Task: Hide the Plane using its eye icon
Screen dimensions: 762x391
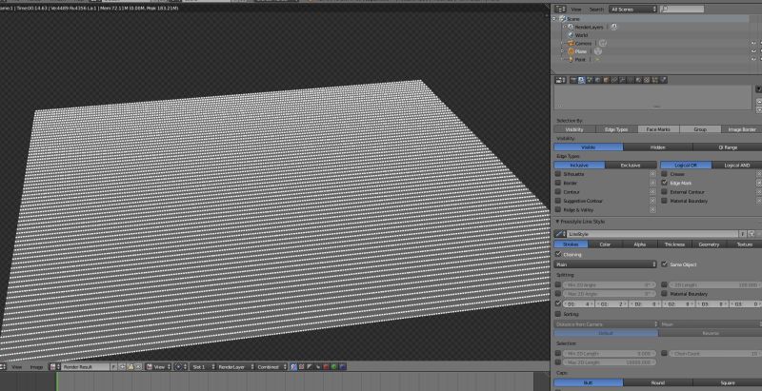Action: (x=753, y=51)
